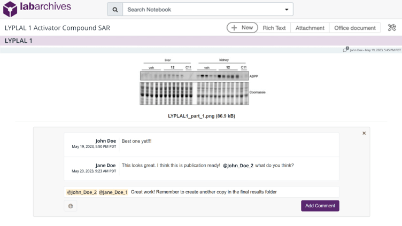Screen dimensions: 402x226
Task: Select the Rich Text entry option
Action: point(274,28)
